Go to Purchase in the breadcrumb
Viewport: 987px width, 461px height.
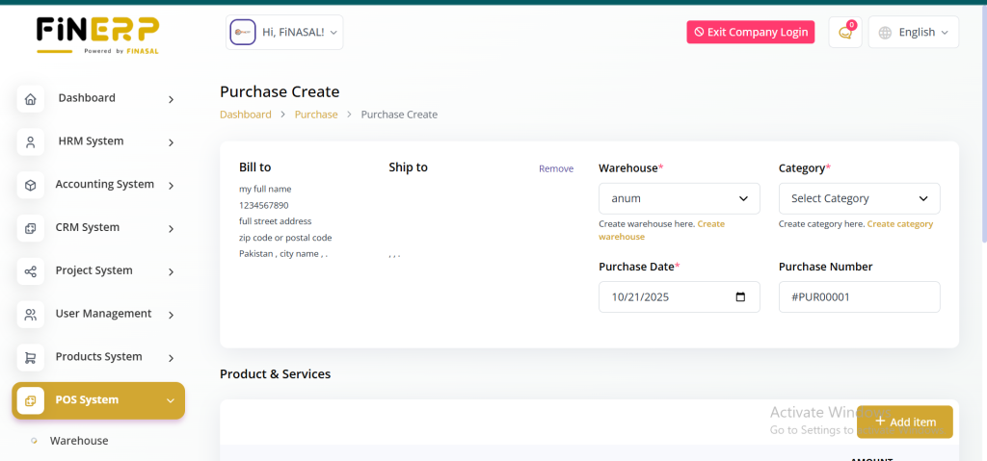click(316, 115)
